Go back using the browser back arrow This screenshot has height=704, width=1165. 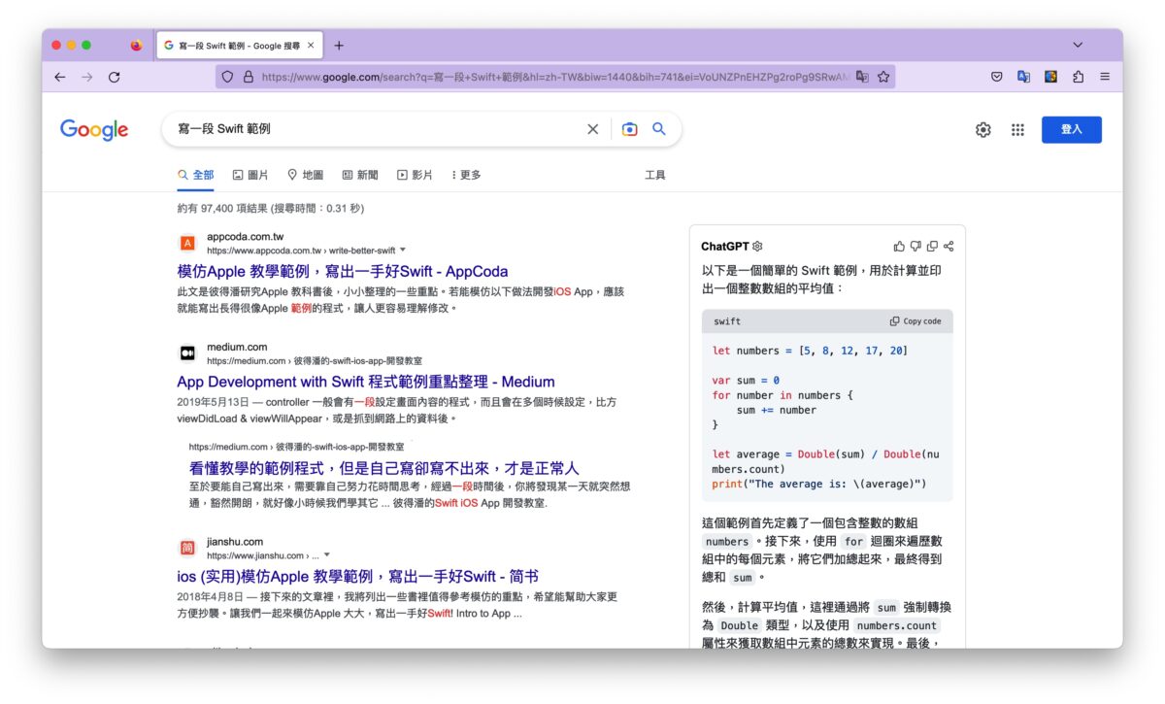tap(60, 77)
